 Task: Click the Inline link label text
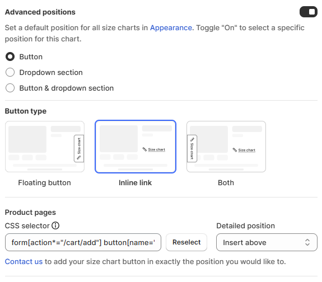click(x=135, y=182)
